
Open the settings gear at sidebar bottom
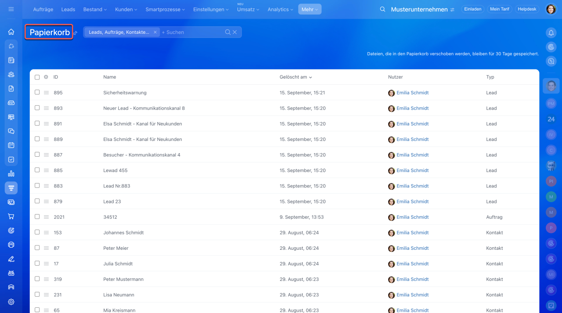[11, 302]
